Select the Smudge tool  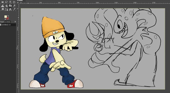(2, 10)
